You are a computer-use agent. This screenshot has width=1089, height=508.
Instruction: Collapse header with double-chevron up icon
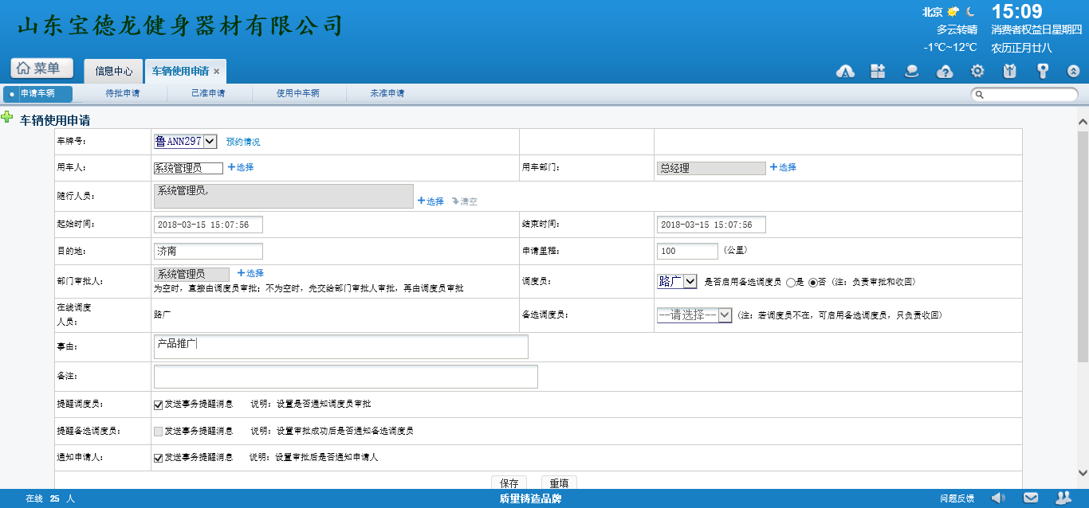pyautogui.click(x=1073, y=71)
